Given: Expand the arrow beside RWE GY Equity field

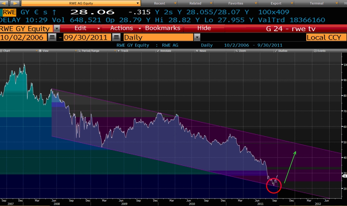Looking at the screenshot, I should coord(57,29).
